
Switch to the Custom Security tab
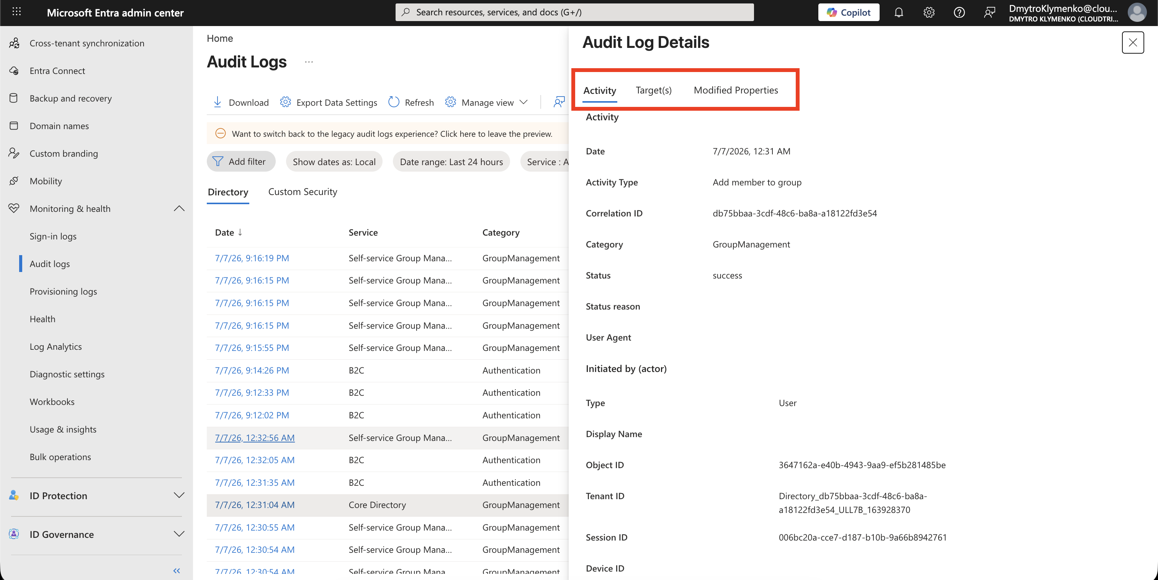pyautogui.click(x=303, y=192)
